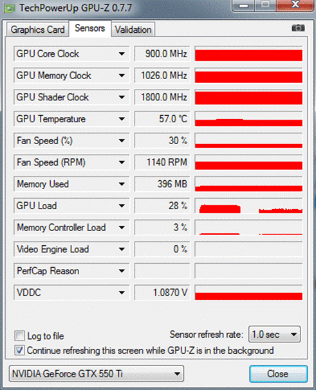316x390 pixels.
Task: Select the NVIDIA GeForce GTX 550 Ti dropdown
Action: pos(97,373)
